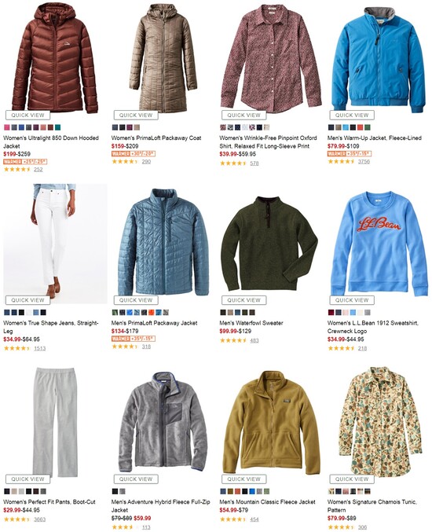Open Quick View for Men's Waterfowl Sweater
The height and width of the screenshot is (532, 432).
pos(243,300)
